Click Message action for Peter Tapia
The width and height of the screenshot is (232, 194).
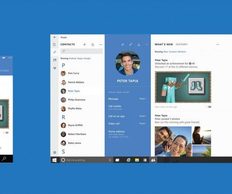point(113,99)
